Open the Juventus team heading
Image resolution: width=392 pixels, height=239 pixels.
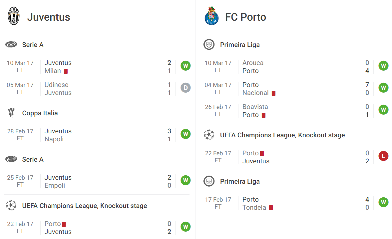point(49,17)
